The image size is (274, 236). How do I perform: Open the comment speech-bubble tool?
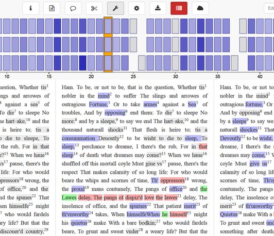[x=73, y=8]
